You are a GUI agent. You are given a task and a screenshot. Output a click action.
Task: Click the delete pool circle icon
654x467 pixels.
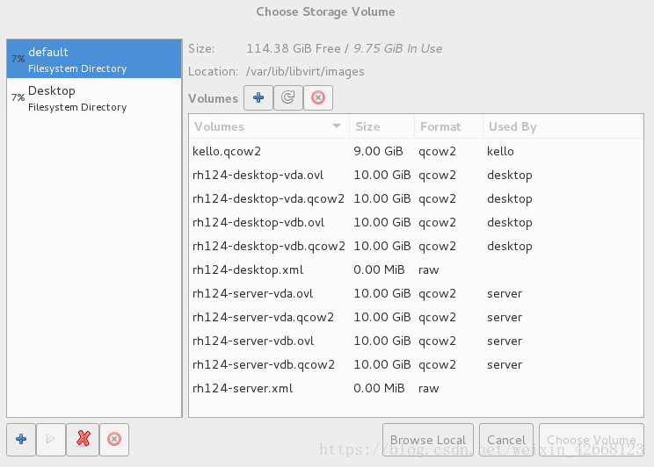(114, 440)
